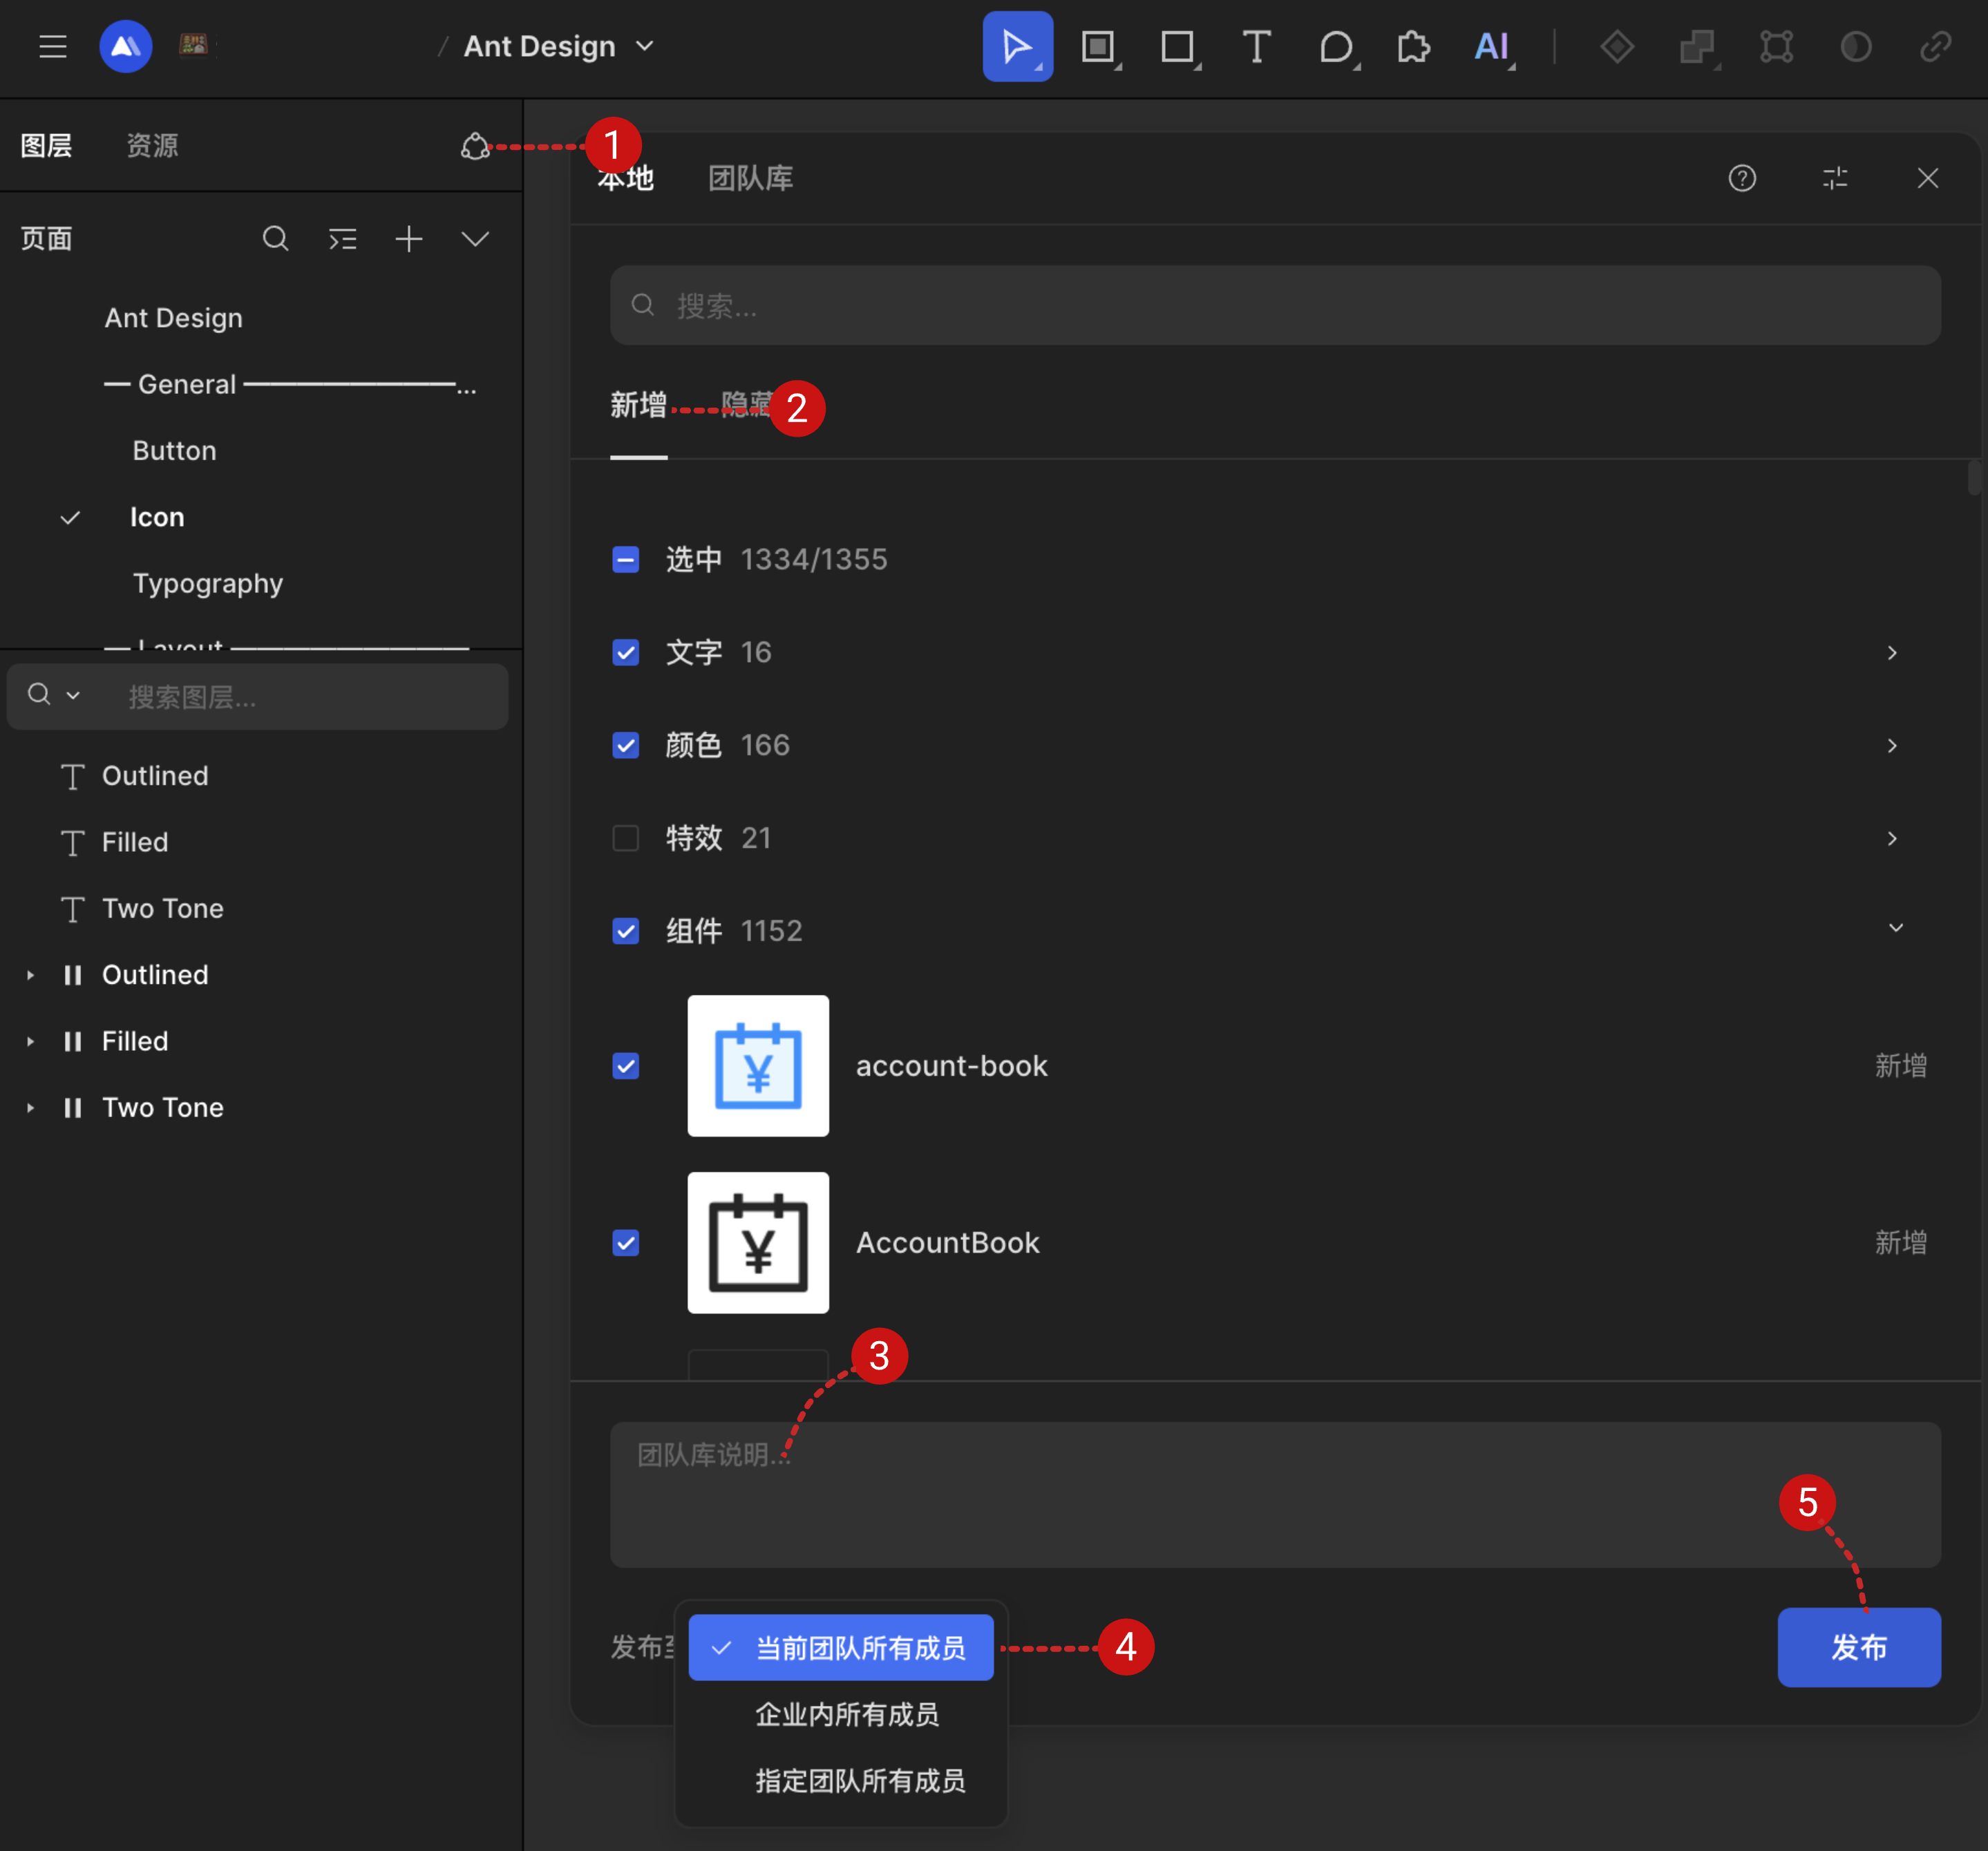
Task: Uncheck the 文字 16 checkbox
Action: [626, 652]
